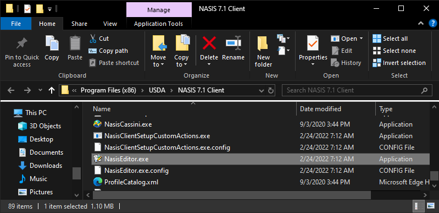
Task: Open the Easy access dropdown
Action: 284,51
